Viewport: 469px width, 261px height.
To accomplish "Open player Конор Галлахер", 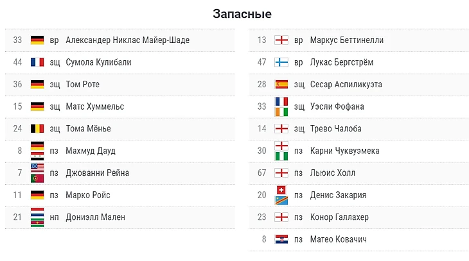I will click(339, 217).
